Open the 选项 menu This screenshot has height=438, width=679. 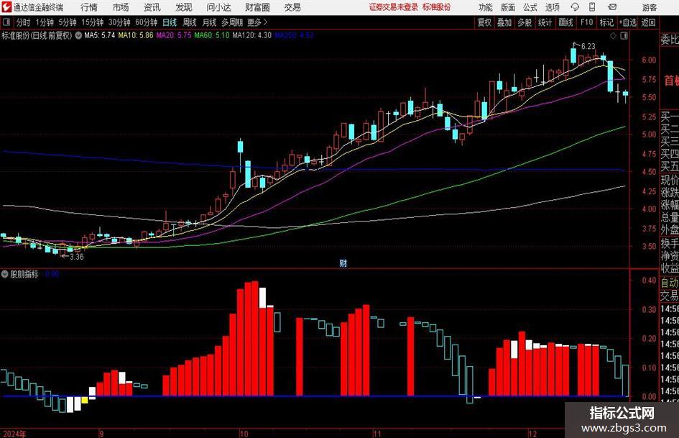coord(552,7)
